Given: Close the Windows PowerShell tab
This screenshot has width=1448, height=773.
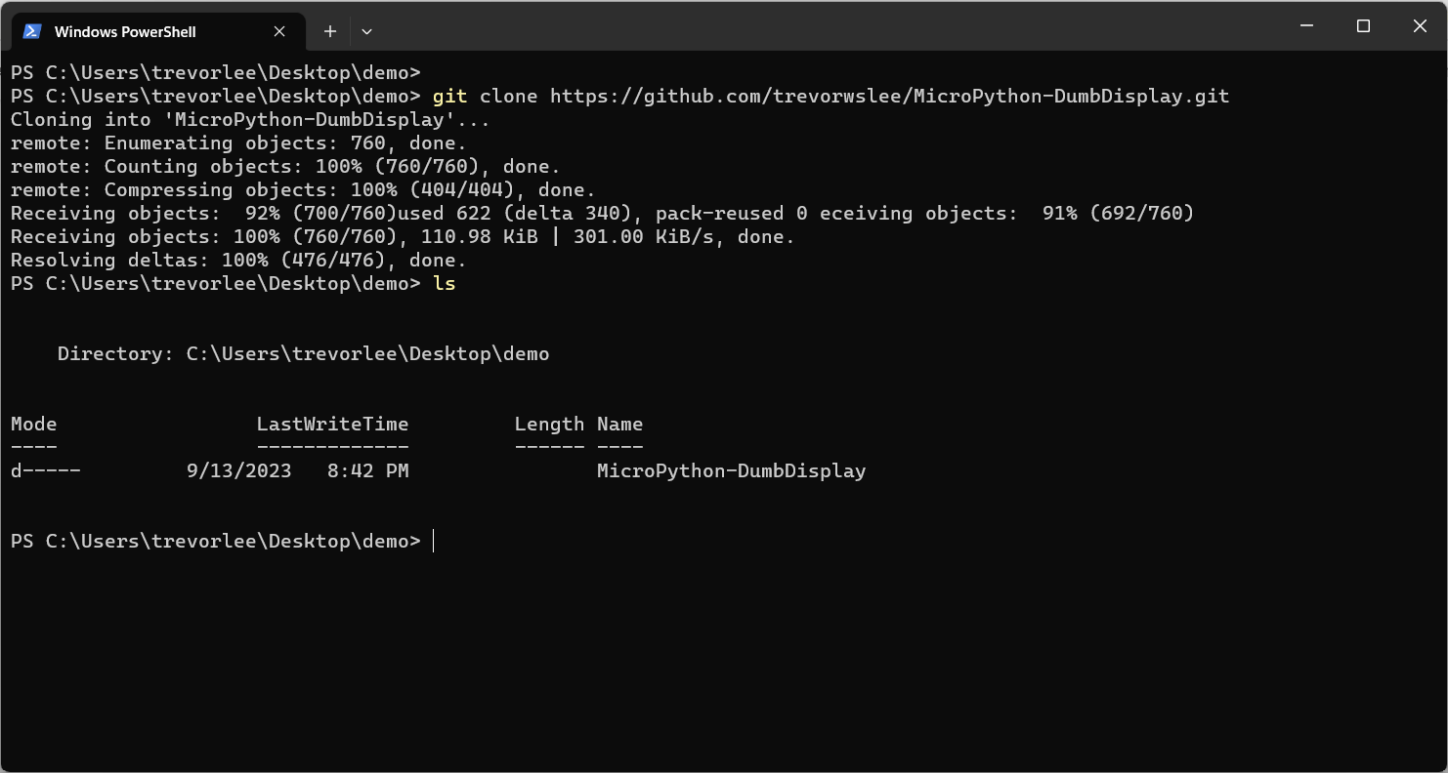Looking at the screenshot, I should [x=279, y=30].
